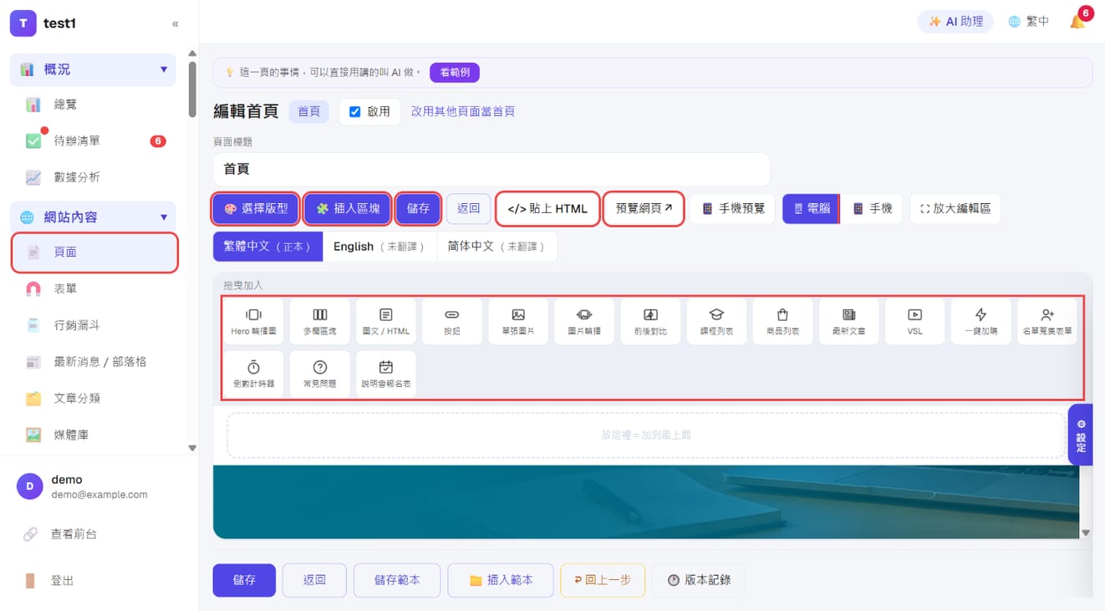Click the sidebar vertical scrollbar

pyautogui.click(x=192, y=88)
